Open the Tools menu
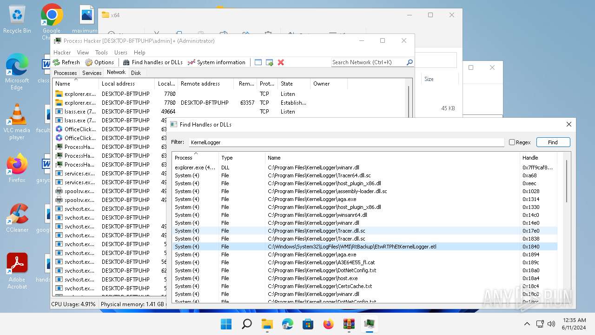595x335 pixels. [101, 53]
